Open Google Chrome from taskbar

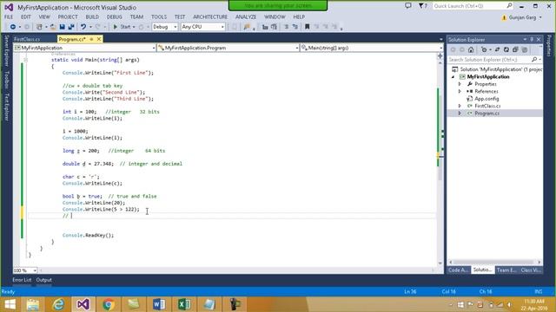pos(109,304)
